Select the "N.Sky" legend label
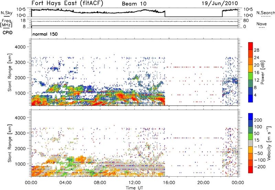 [7, 13]
